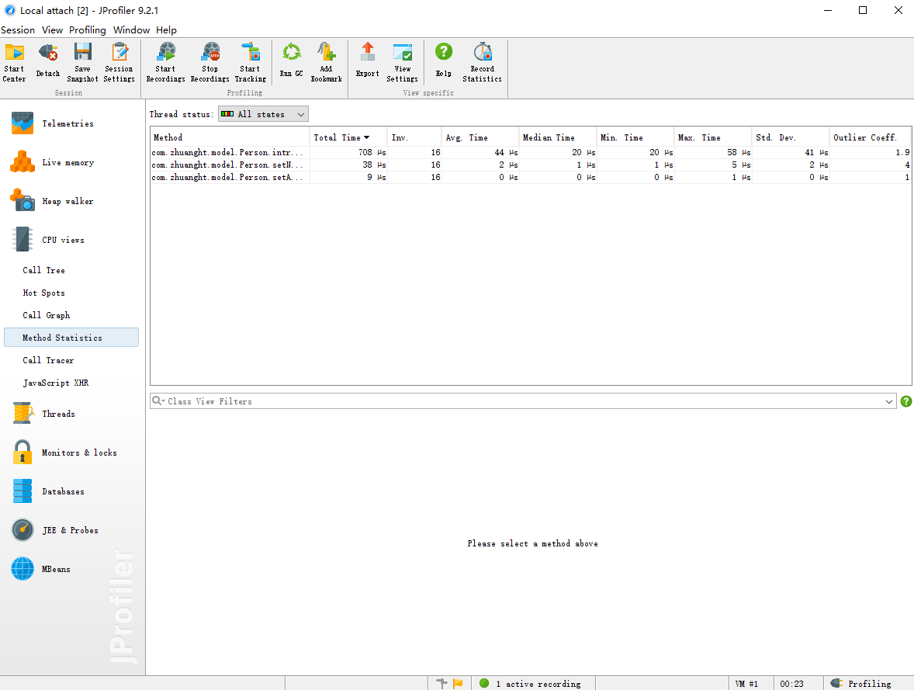Sort by the Inv. column header
914x690 pixels.
pyautogui.click(x=414, y=137)
